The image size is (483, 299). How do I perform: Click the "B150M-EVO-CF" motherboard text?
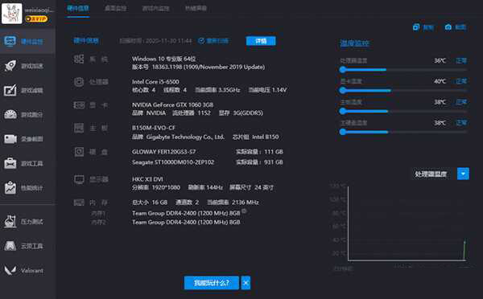click(154, 128)
